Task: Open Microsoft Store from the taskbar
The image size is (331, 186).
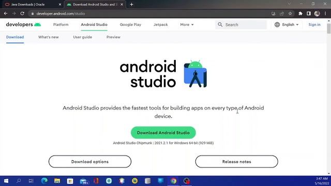Action: pos(70,181)
